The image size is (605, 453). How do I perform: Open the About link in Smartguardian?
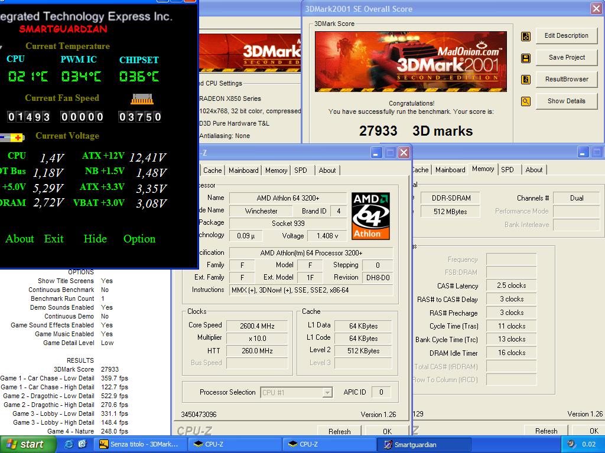19,239
